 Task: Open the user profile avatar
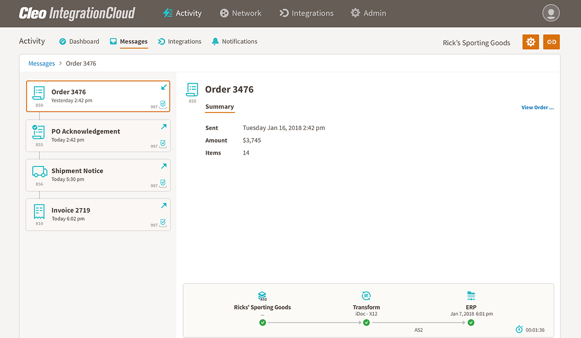(x=551, y=13)
